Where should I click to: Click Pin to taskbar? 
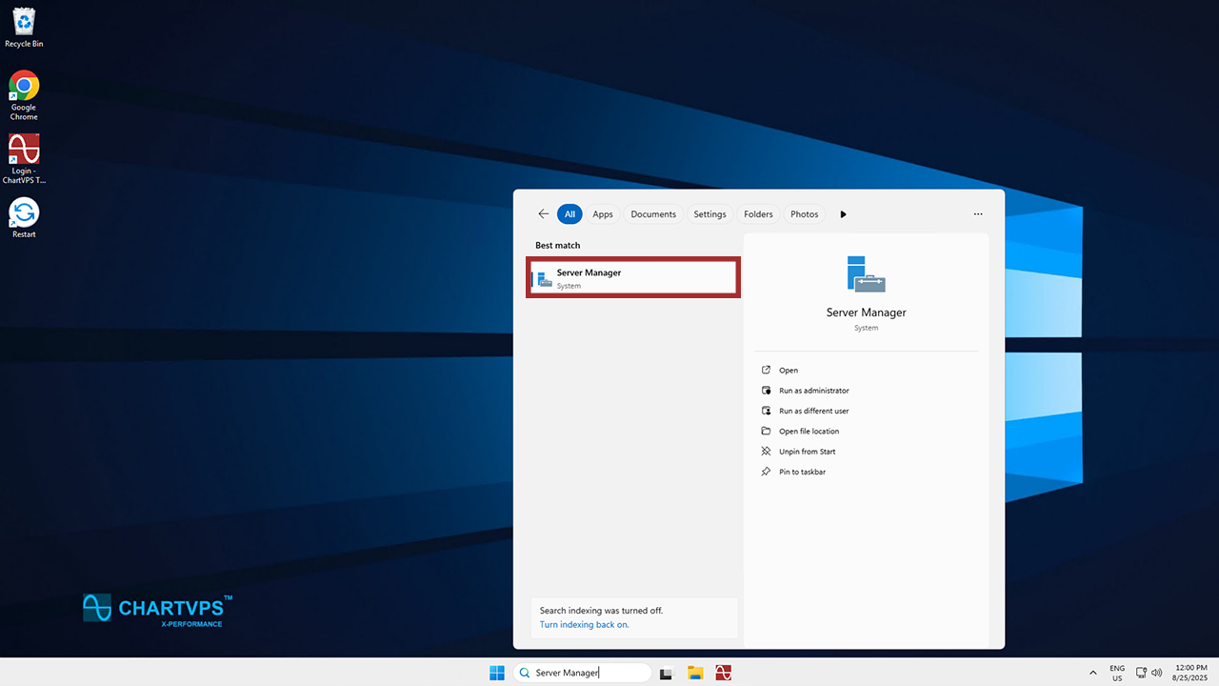[x=802, y=473]
